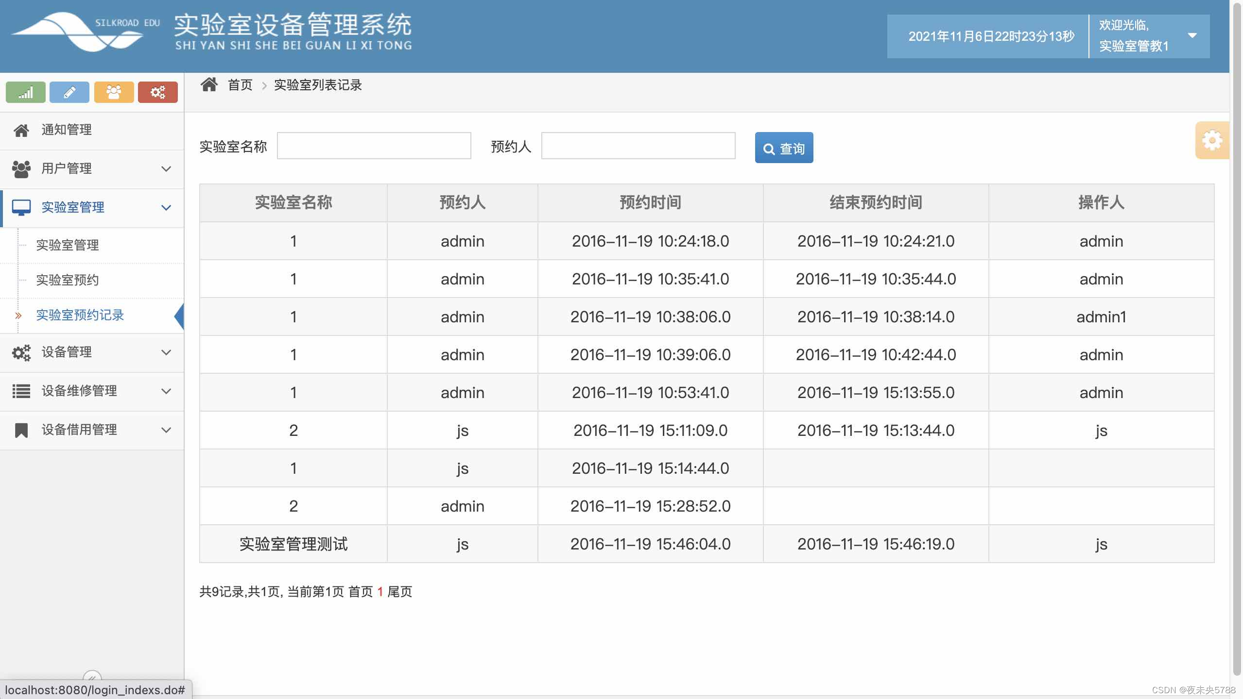Viewport: 1243px width, 699px height.
Task: Click the 实验室名称 input field
Action: (374, 146)
